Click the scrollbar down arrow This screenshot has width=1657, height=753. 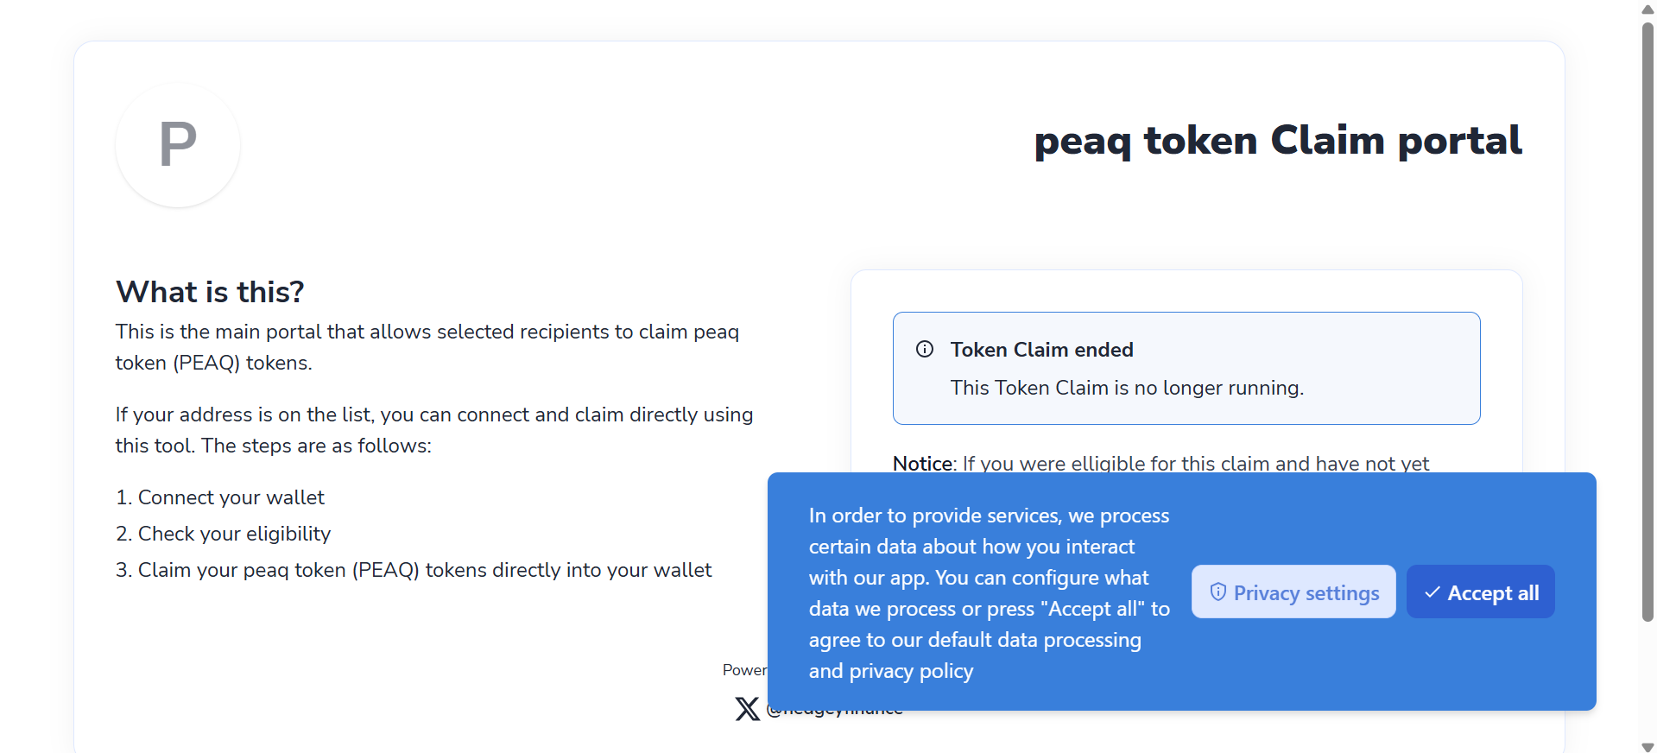[1648, 746]
